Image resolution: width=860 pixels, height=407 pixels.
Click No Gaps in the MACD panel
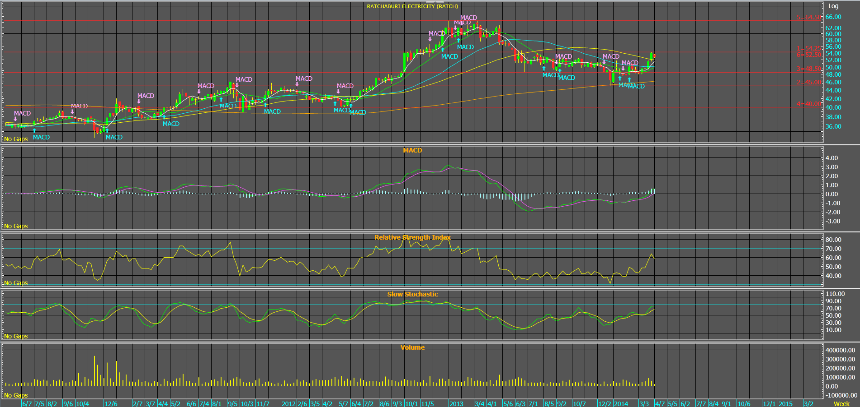point(16,226)
